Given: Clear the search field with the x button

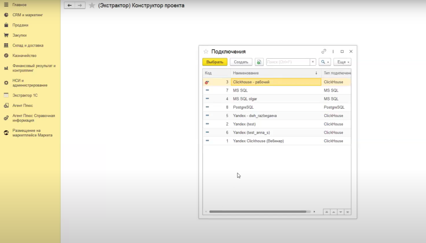Looking at the screenshot, I should (x=313, y=62).
